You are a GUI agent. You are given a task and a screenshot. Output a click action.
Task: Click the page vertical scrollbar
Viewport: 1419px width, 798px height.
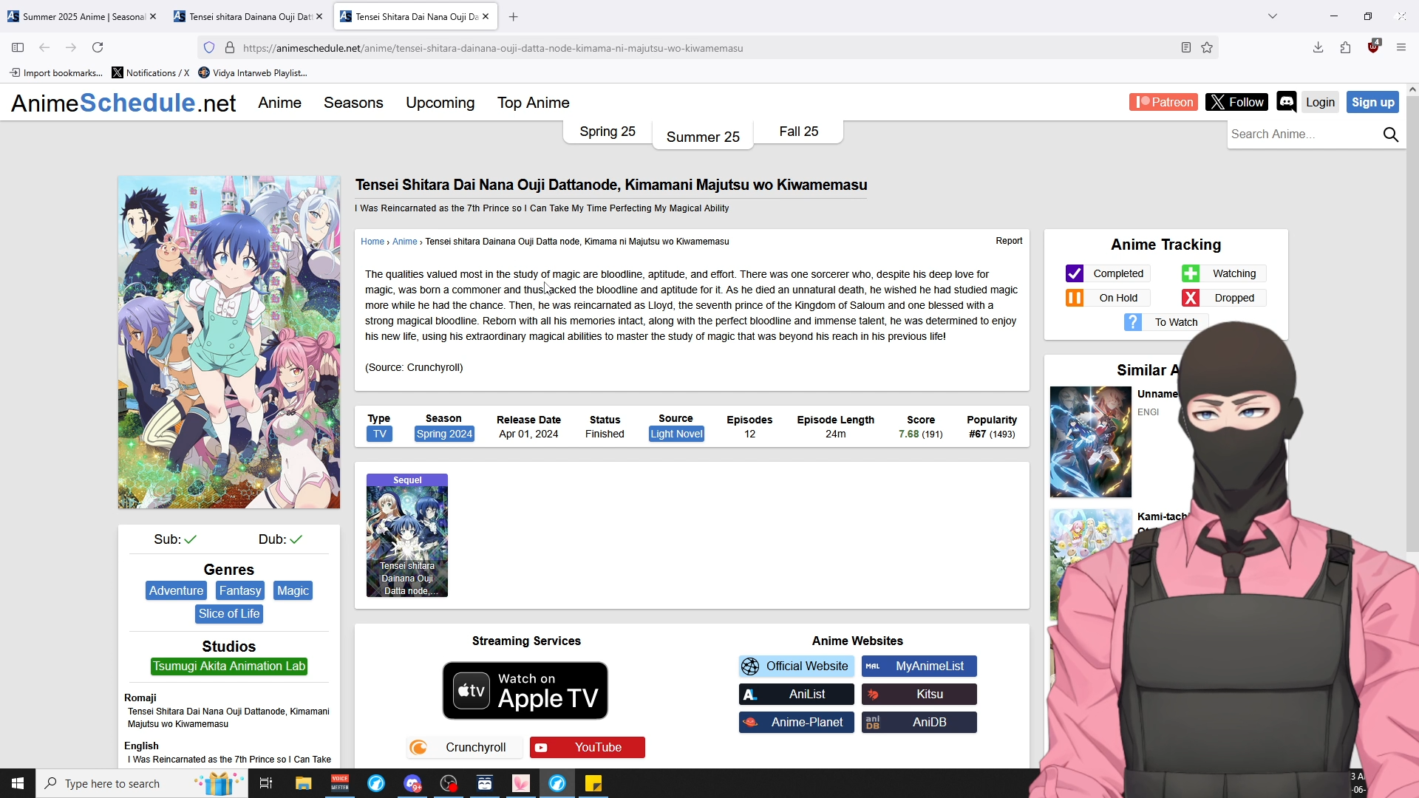(x=1412, y=325)
